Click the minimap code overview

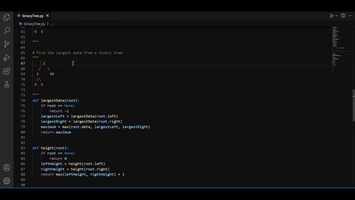coord(339,49)
